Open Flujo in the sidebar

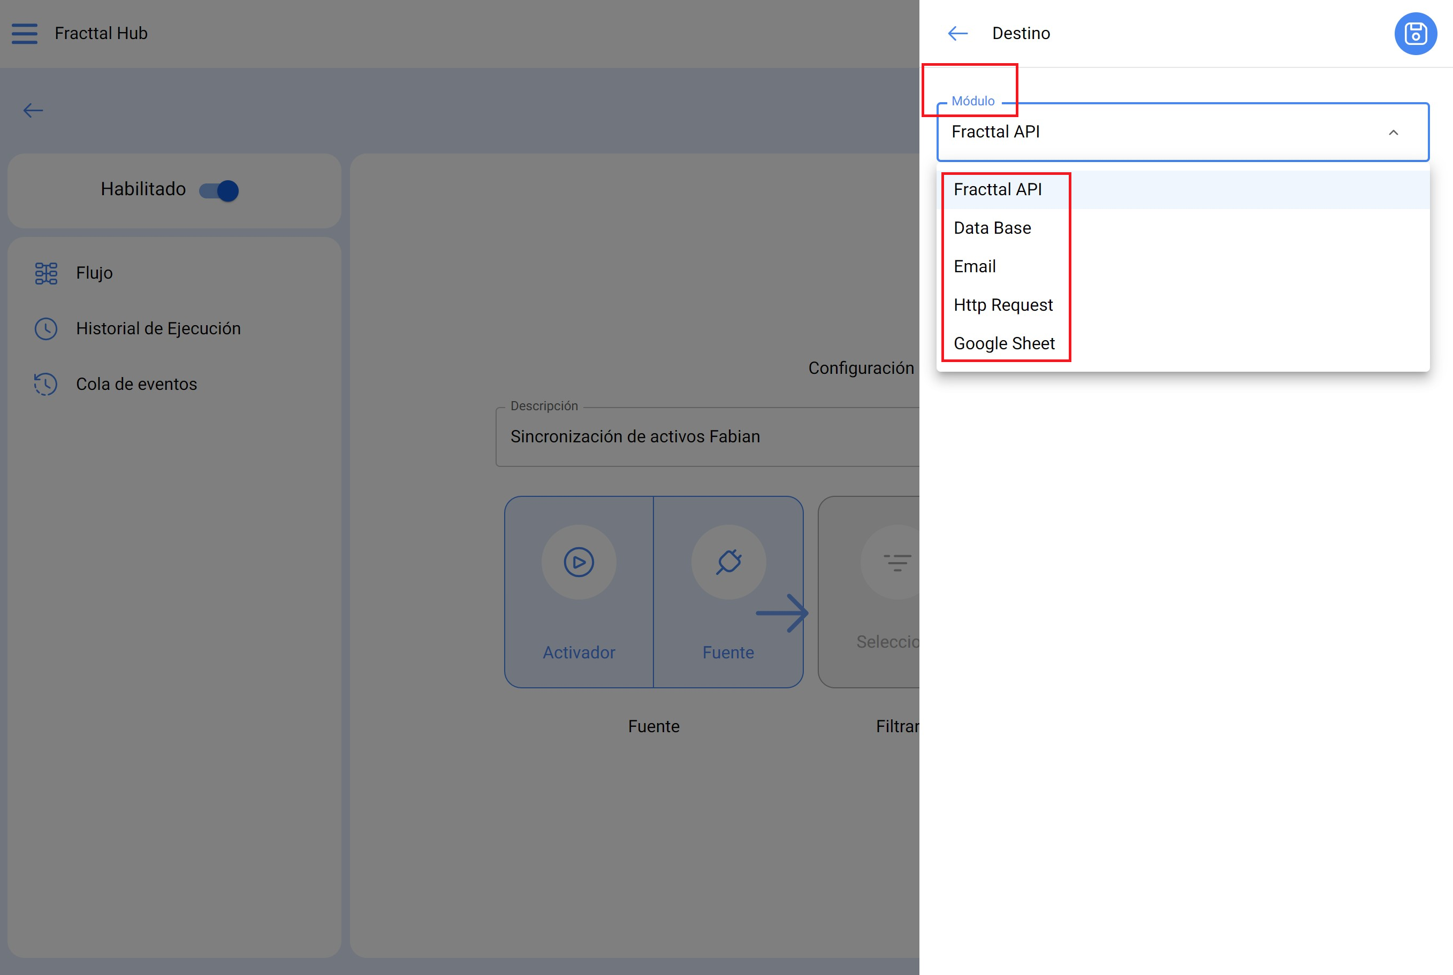pyautogui.click(x=174, y=273)
